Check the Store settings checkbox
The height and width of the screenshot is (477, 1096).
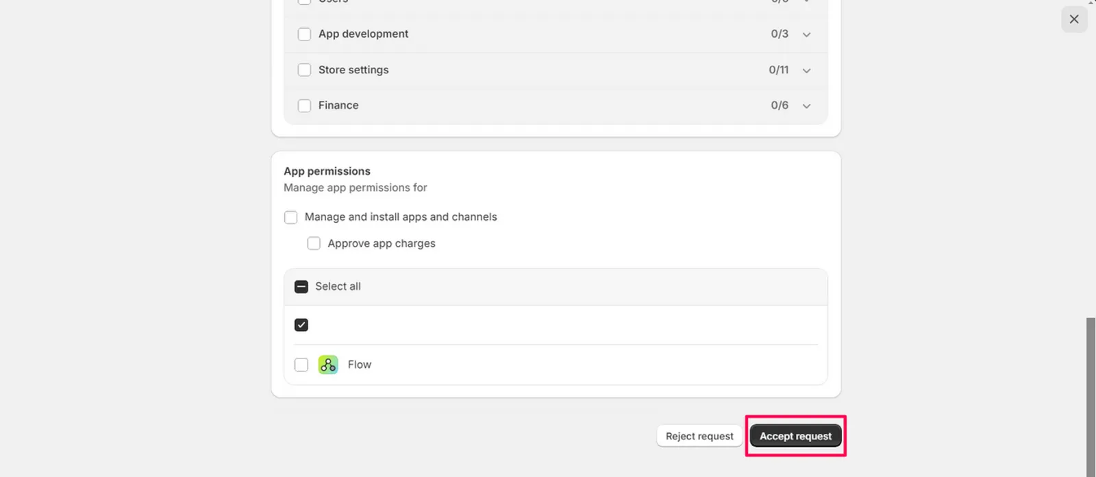[305, 70]
